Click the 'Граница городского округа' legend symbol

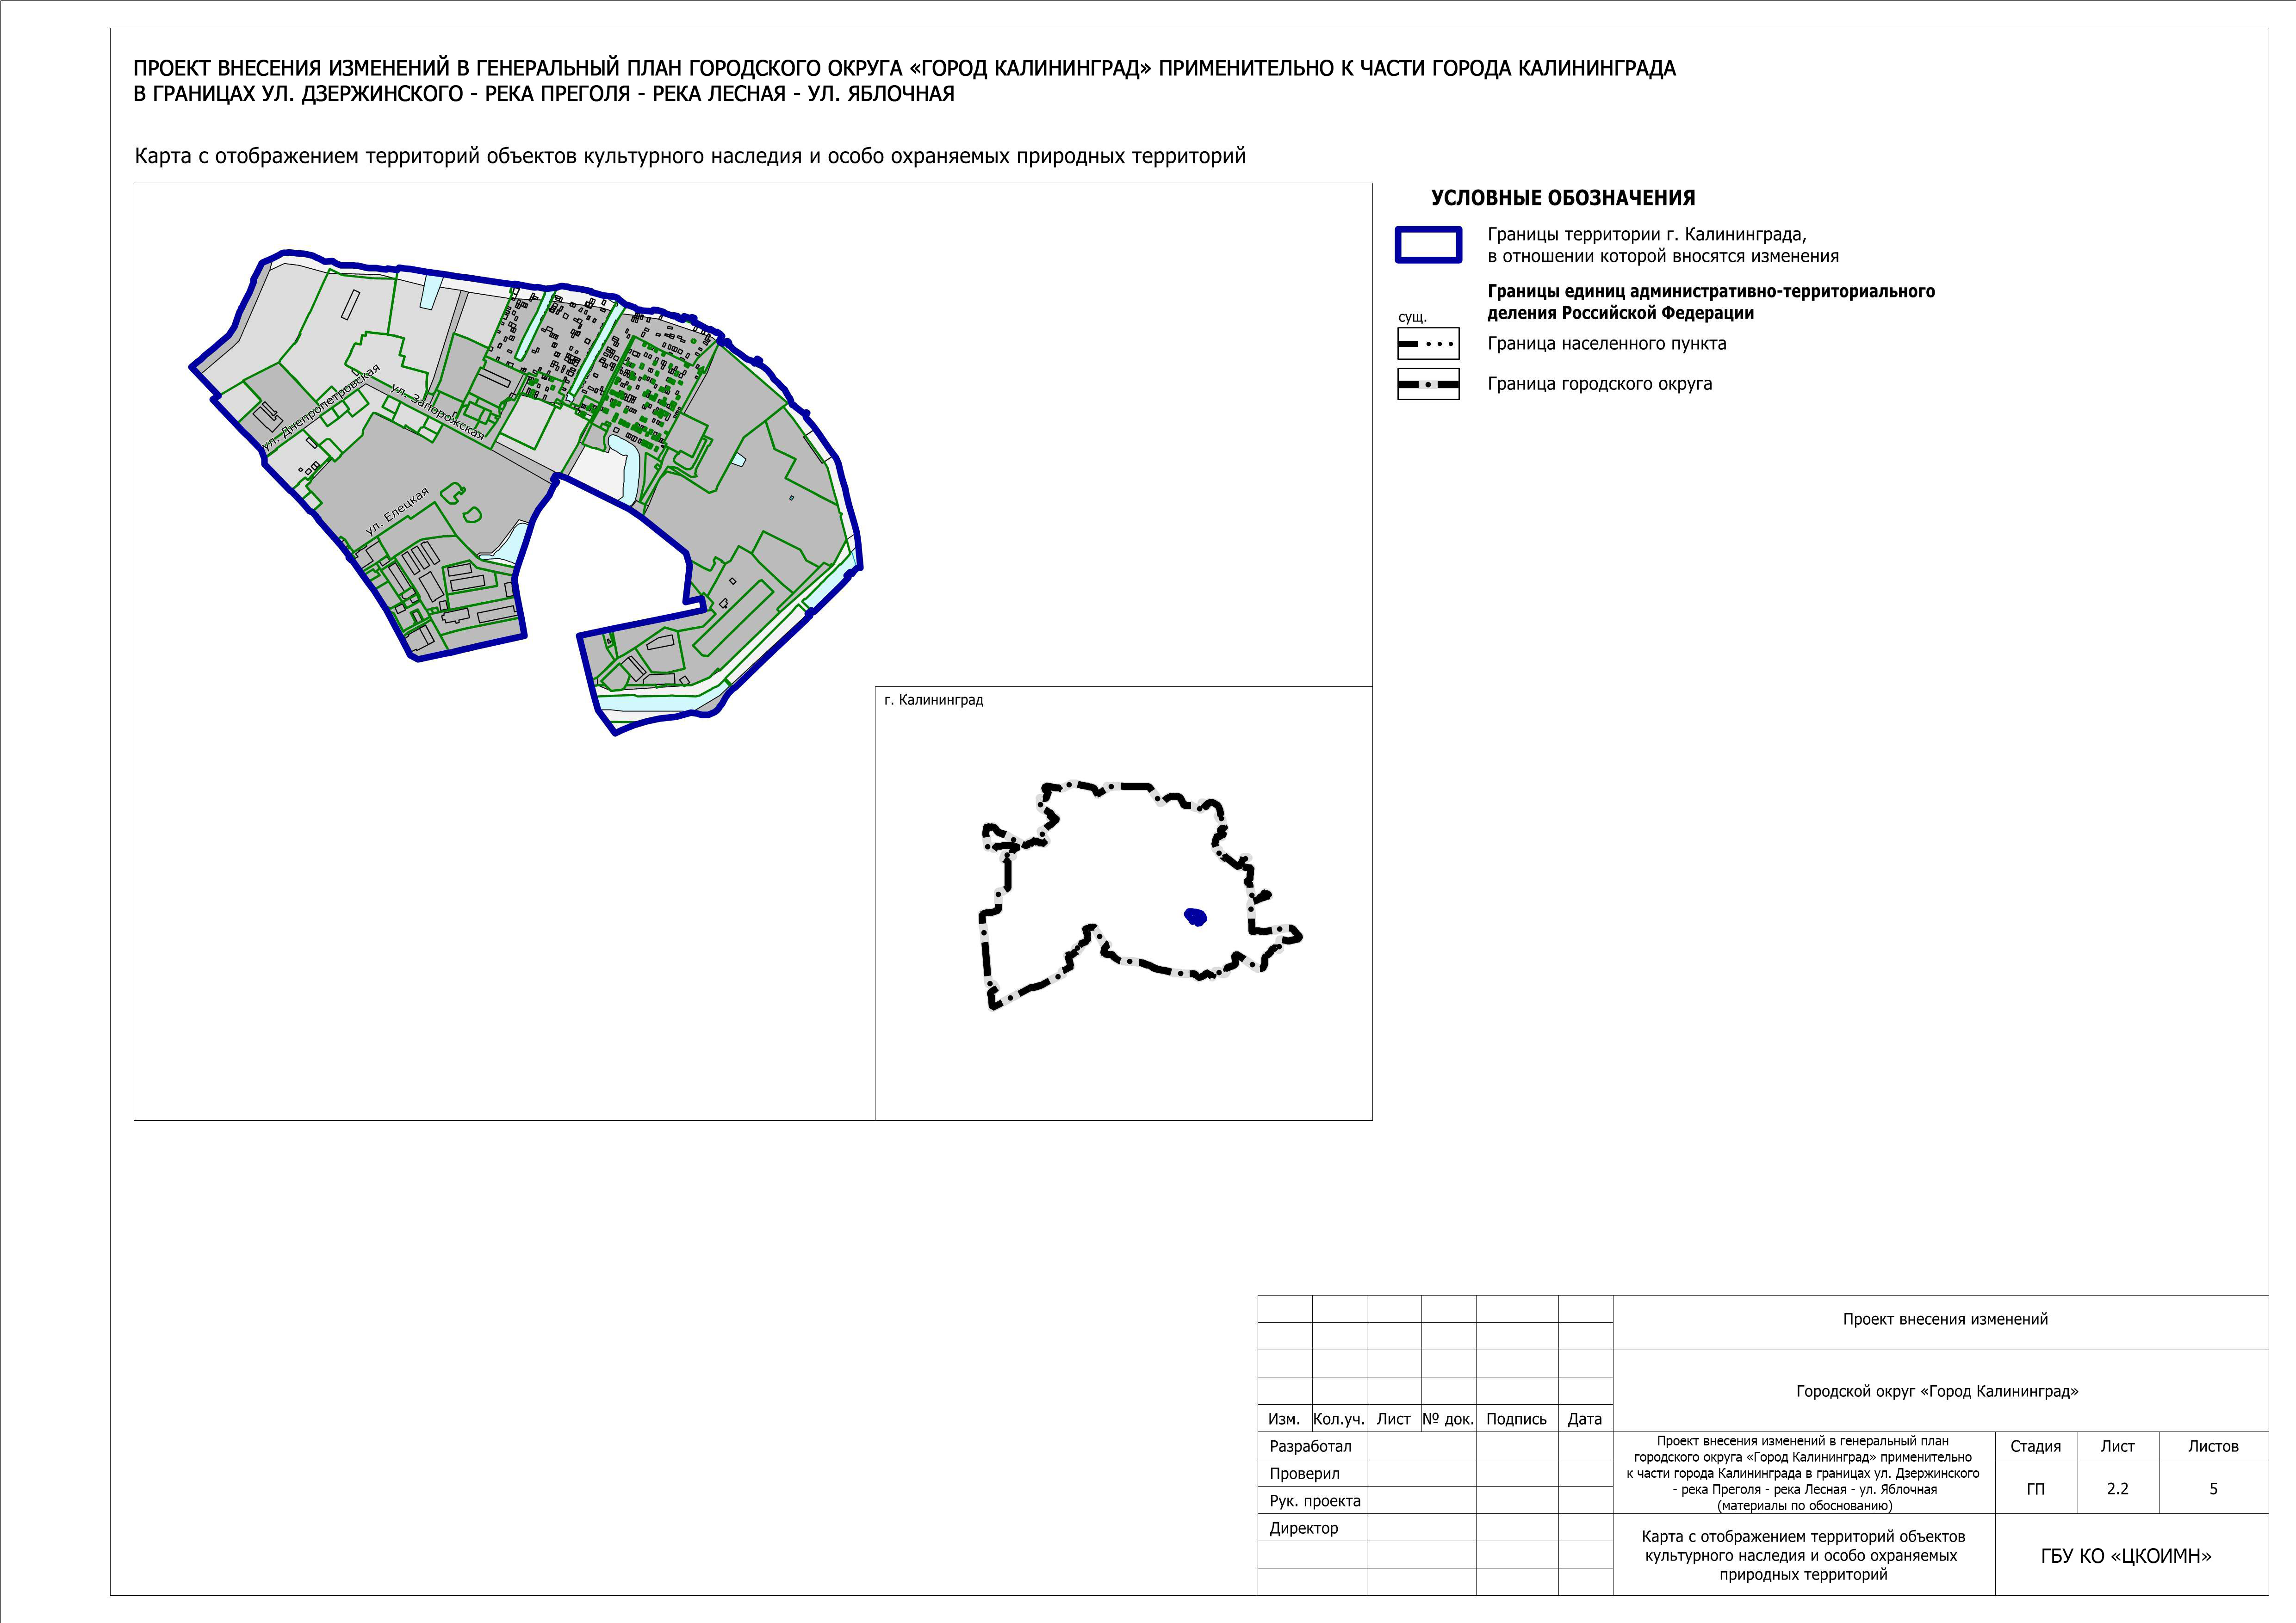(1428, 384)
